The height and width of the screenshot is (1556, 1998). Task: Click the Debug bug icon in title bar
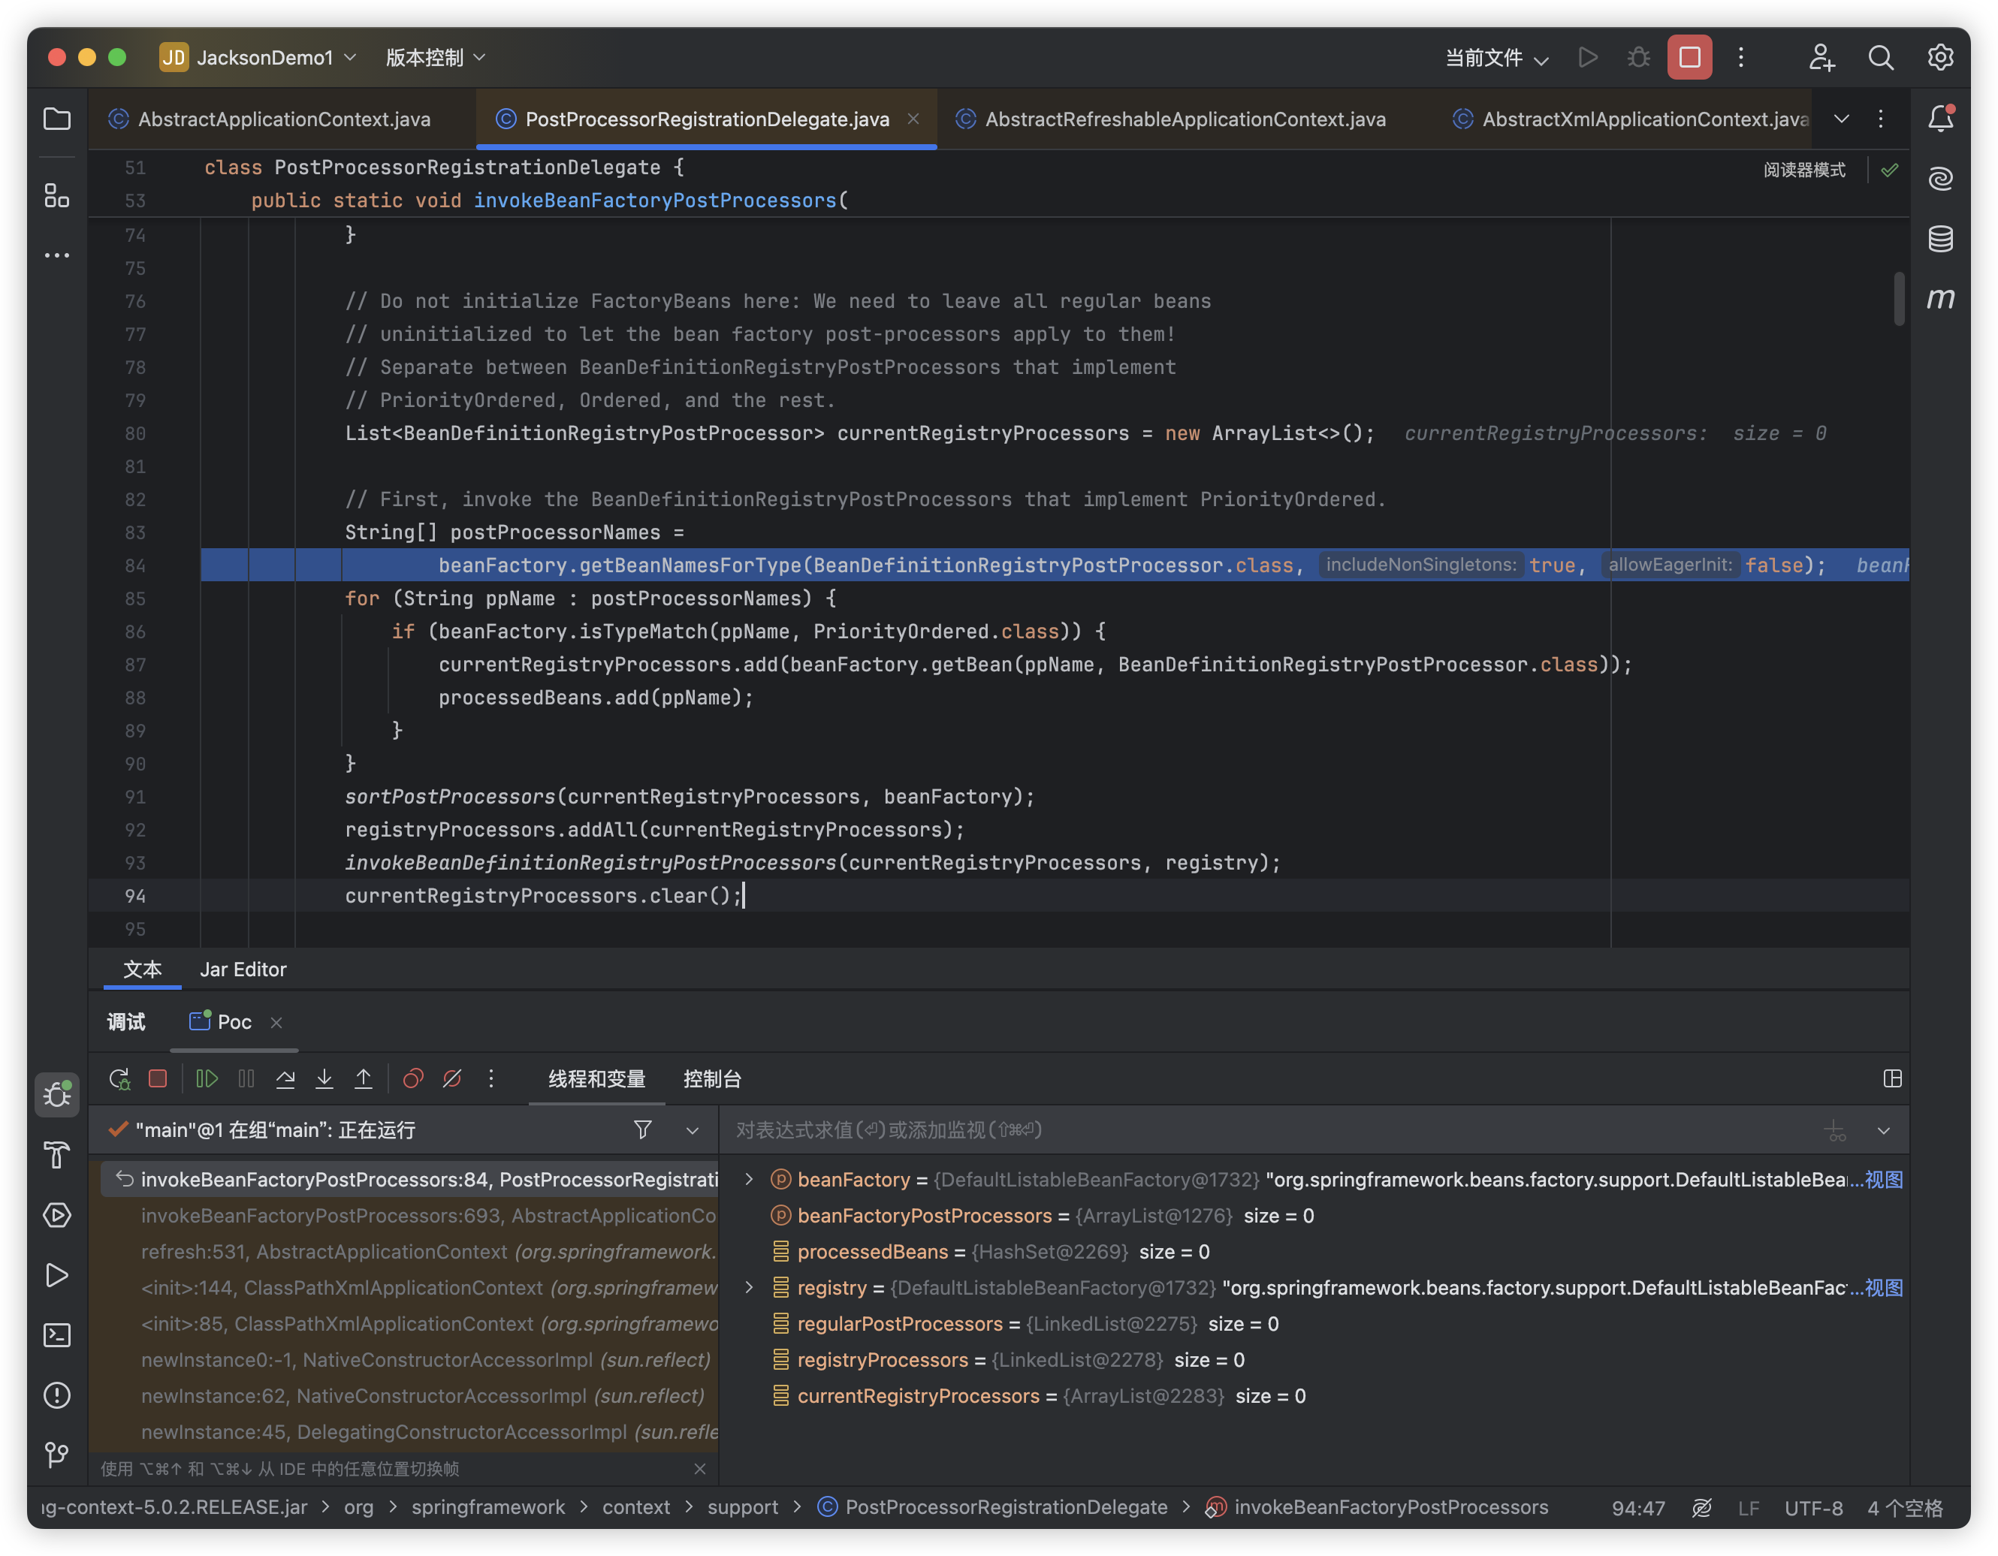pyautogui.click(x=1638, y=58)
